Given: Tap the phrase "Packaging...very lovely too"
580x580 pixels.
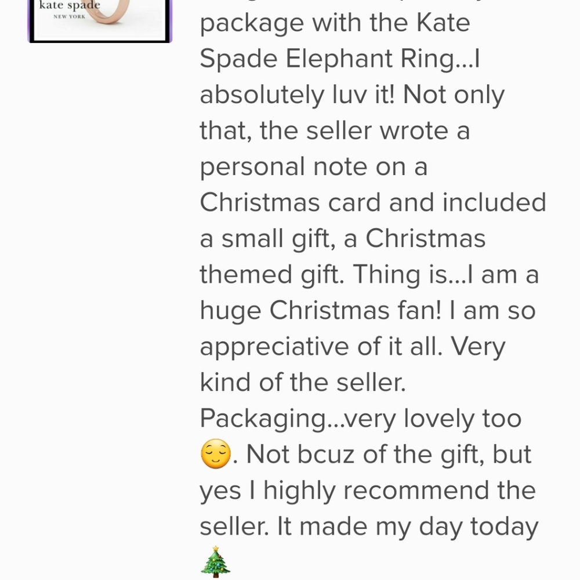Looking at the screenshot, I should coord(360,419).
